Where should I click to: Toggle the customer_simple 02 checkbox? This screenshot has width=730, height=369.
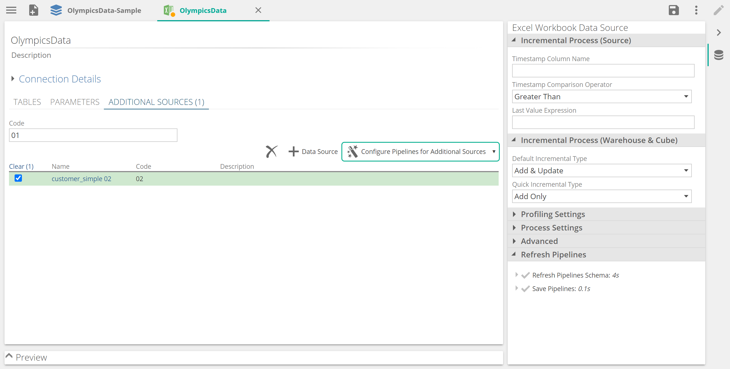[18, 178]
